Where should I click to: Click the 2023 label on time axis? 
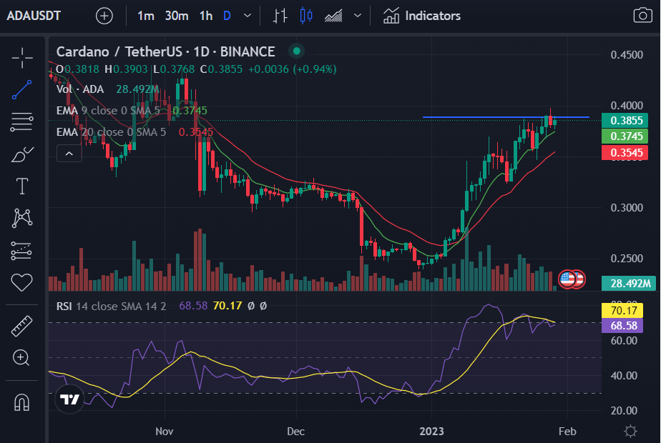(x=431, y=431)
